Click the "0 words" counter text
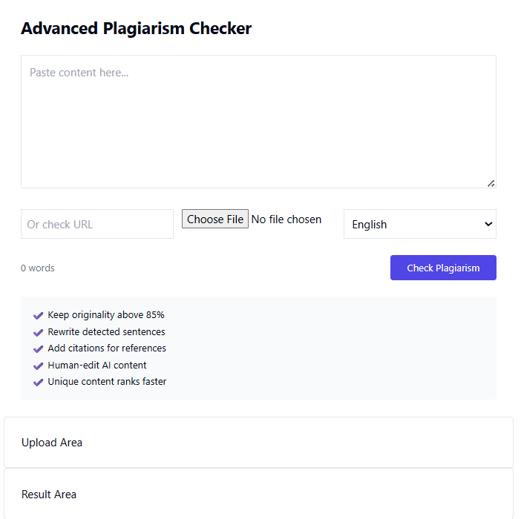521x519 pixels. (38, 268)
